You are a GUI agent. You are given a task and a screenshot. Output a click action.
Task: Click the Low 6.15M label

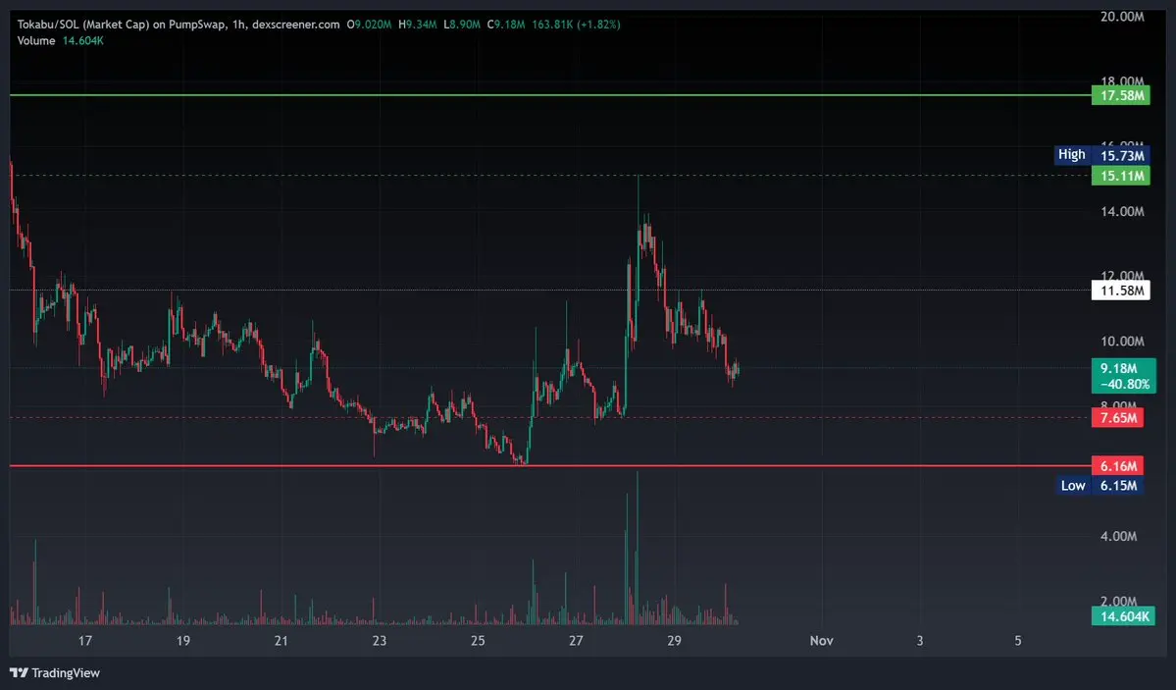point(1099,486)
